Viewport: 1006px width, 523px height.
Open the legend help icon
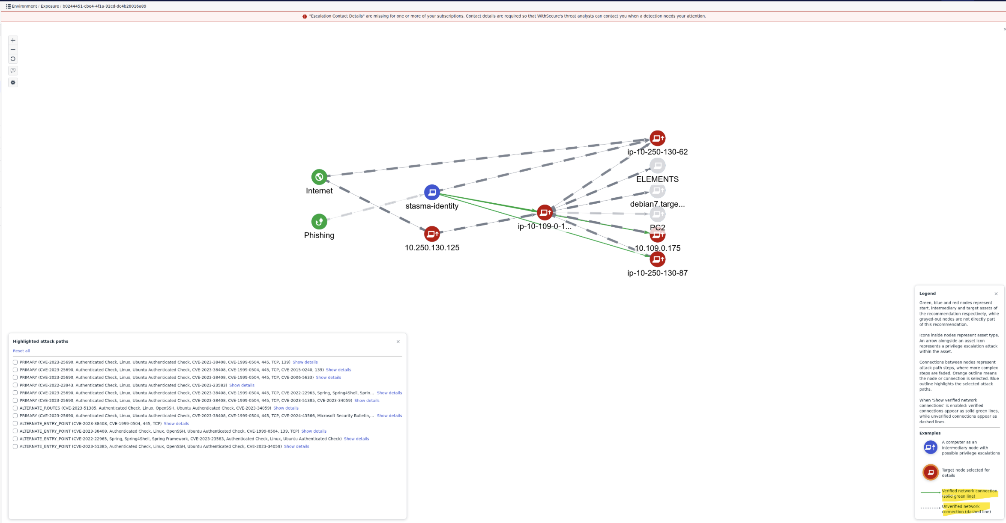[13, 71]
